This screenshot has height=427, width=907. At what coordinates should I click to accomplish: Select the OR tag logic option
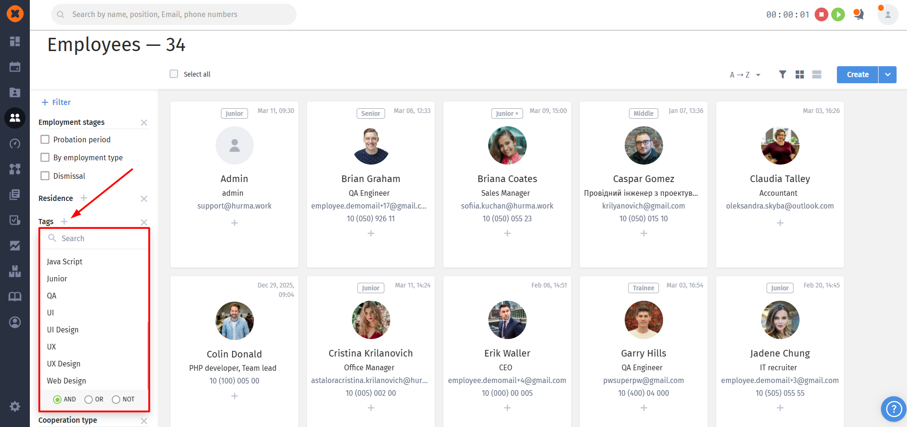coord(89,400)
